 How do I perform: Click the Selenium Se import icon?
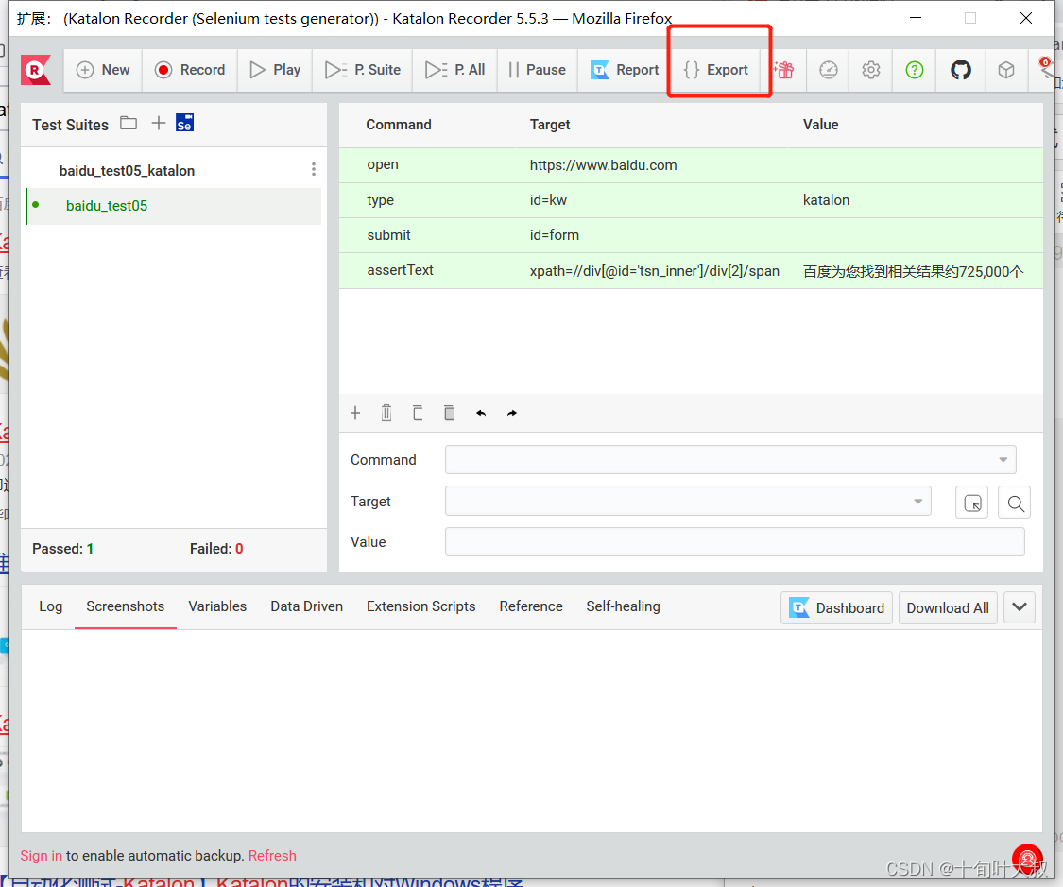[x=184, y=123]
